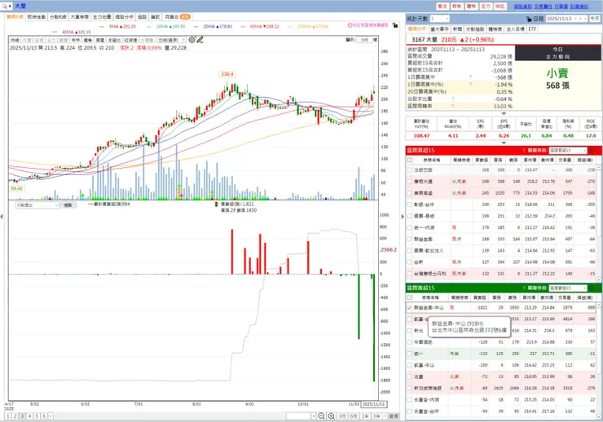603x422 pixels.
Task: Click the first blue link in top-right header
Action: 522,7
